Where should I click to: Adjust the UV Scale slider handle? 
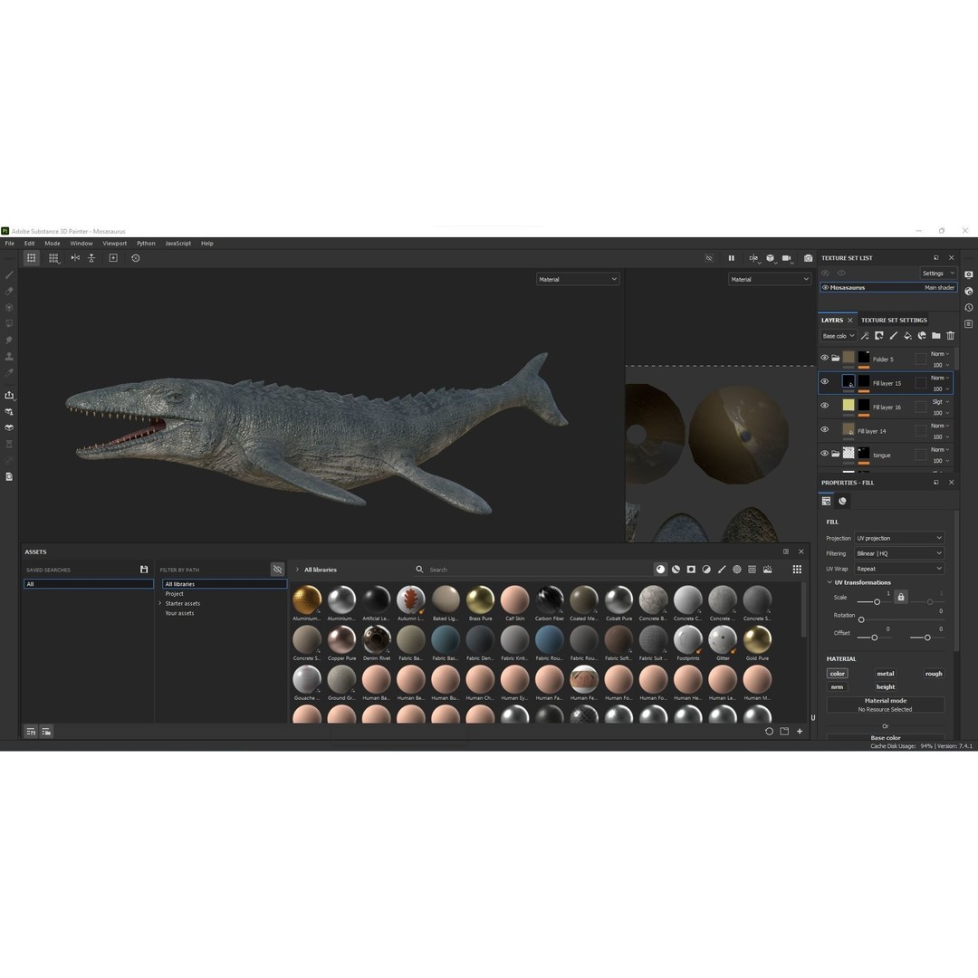pyautogui.click(x=877, y=602)
